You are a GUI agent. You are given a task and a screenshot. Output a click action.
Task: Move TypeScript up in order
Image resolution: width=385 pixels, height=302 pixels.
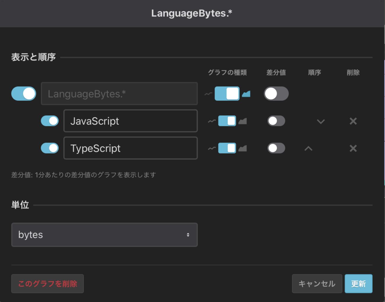pyautogui.click(x=308, y=149)
